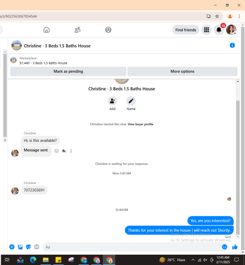Reply to the "Message sent" message
The image size is (245, 265).
64,151
